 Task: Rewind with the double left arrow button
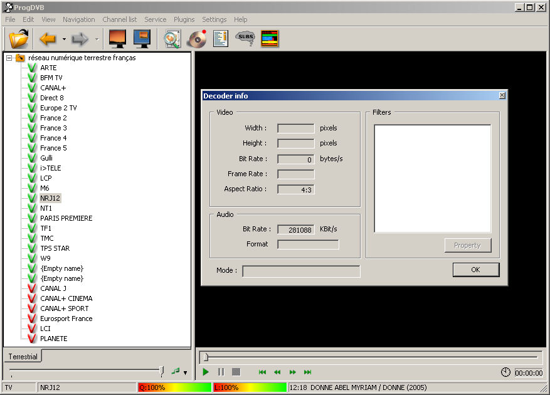tap(277, 372)
